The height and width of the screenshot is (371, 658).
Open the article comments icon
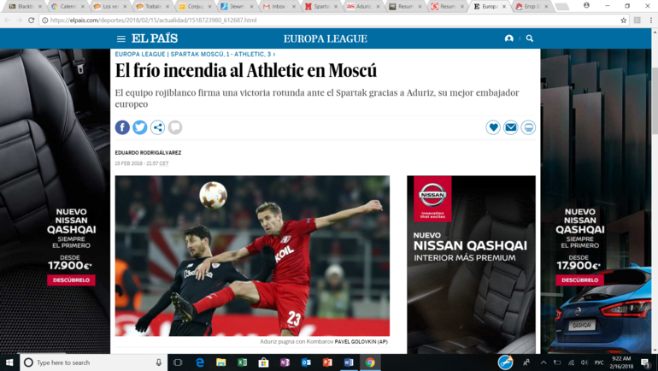click(x=175, y=127)
